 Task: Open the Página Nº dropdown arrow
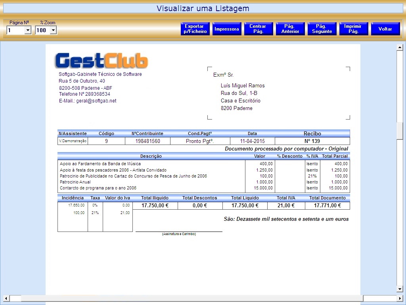tap(28, 30)
